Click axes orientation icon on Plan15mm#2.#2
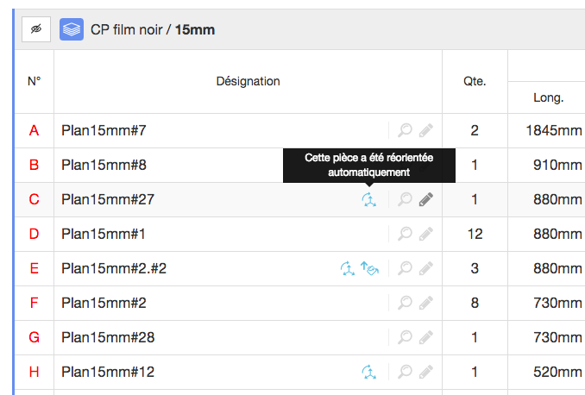Screen dimensions: 585x395 click(348, 268)
